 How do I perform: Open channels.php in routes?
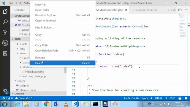pyautogui.click(x=28, y=90)
